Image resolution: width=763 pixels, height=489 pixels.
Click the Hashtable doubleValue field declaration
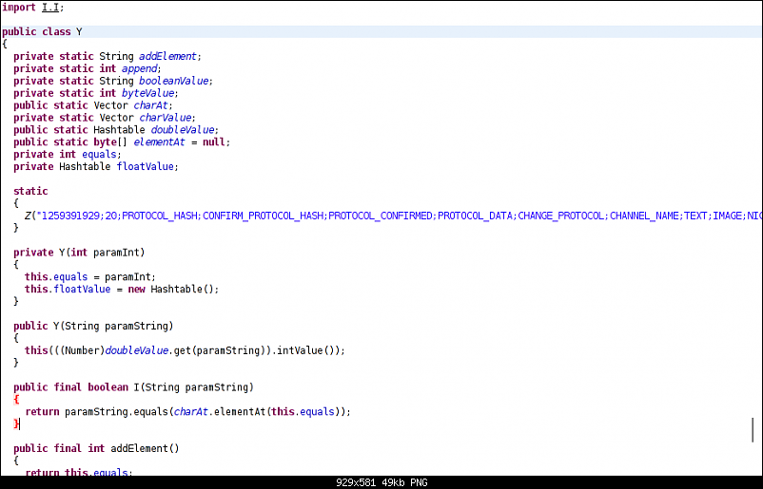tap(116, 130)
